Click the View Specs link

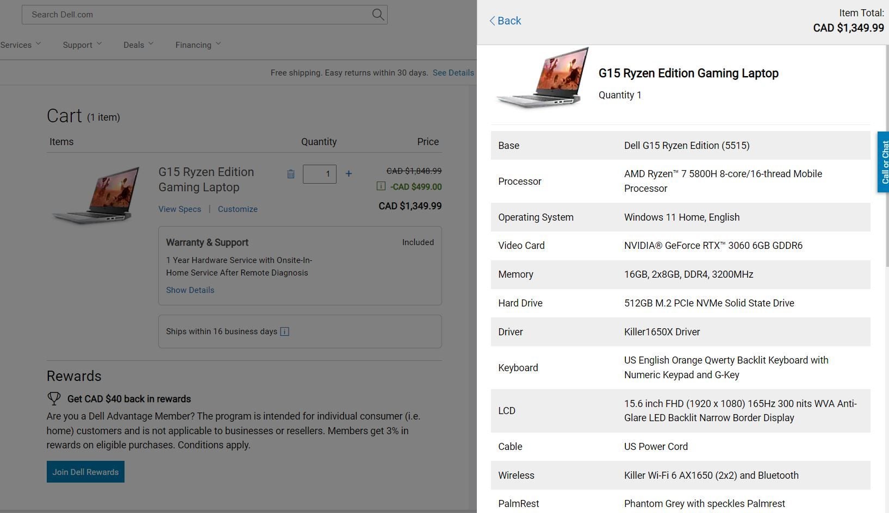point(179,209)
